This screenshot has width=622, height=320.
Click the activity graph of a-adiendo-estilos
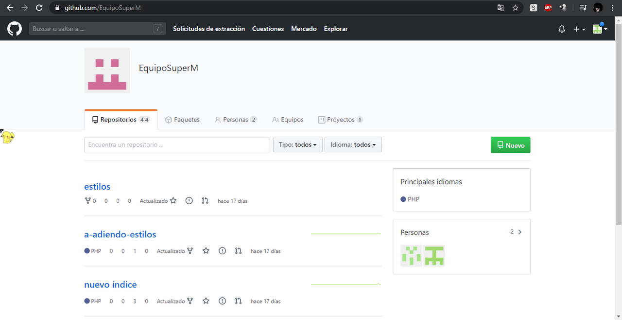[346, 234]
